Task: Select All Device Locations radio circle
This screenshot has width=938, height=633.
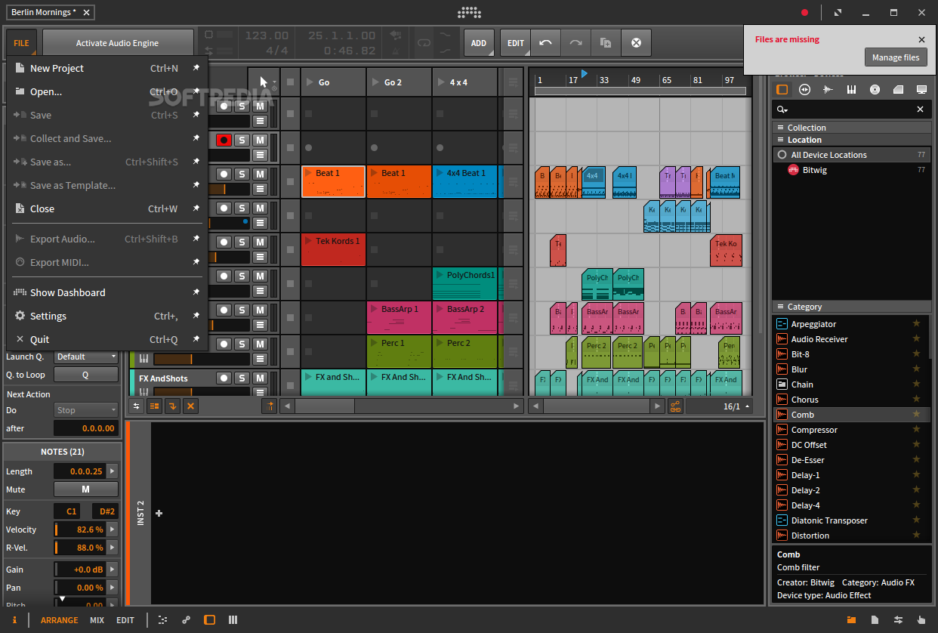Action: tap(782, 155)
